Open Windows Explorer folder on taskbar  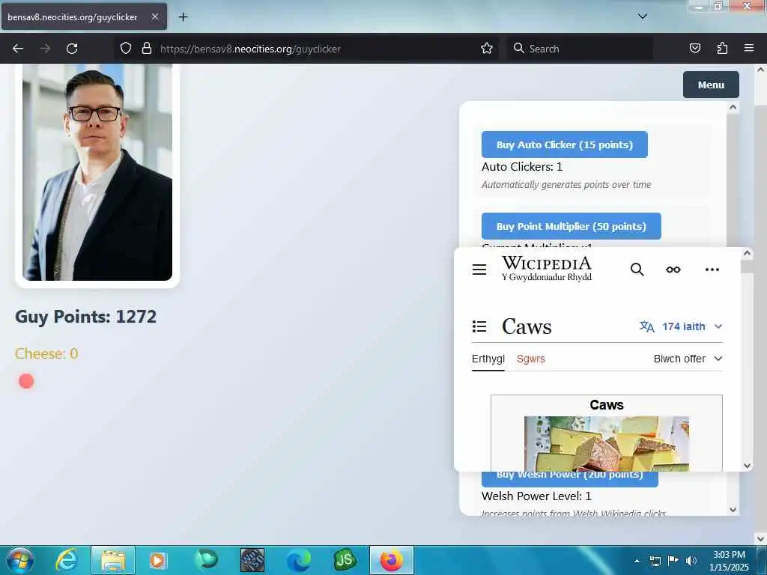coord(113,560)
